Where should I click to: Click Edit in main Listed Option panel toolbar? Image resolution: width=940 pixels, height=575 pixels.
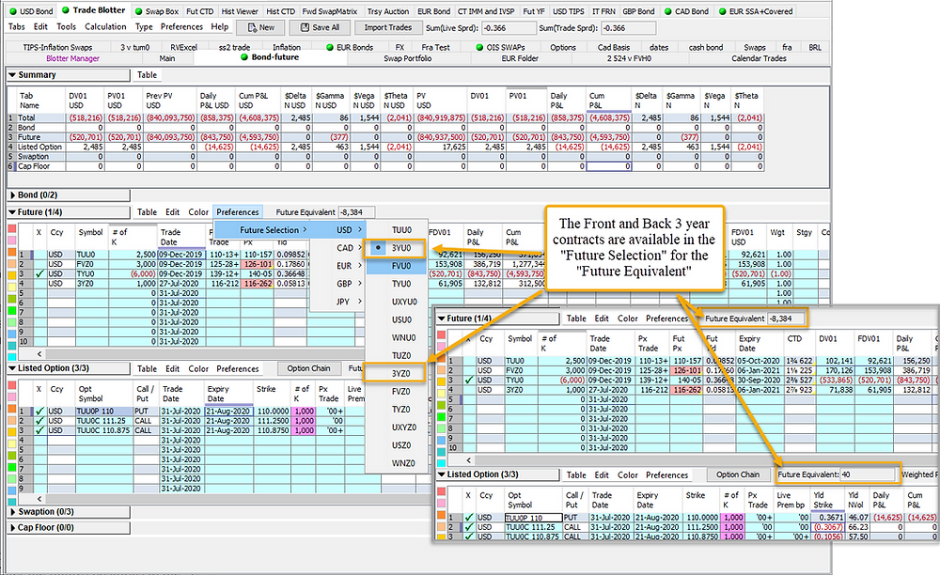coord(173,369)
